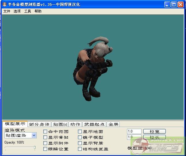Screen dimensions: 186x156
Task: Maximize the model viewer window
Action: (174, 5)
